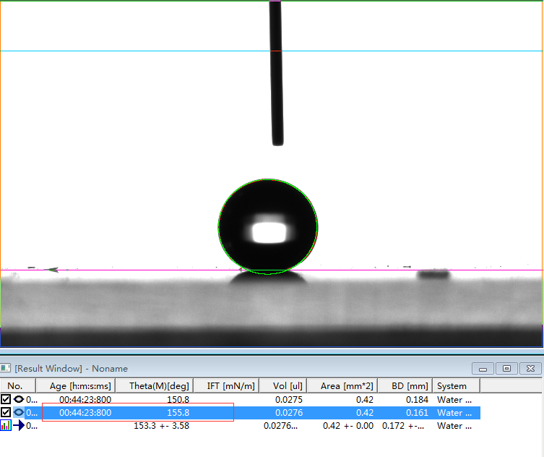Image resolution: width=544 pixels, height=457 pixels.
Task: Click the blue arrow icon in the summary row
Action: click(18, 426)
